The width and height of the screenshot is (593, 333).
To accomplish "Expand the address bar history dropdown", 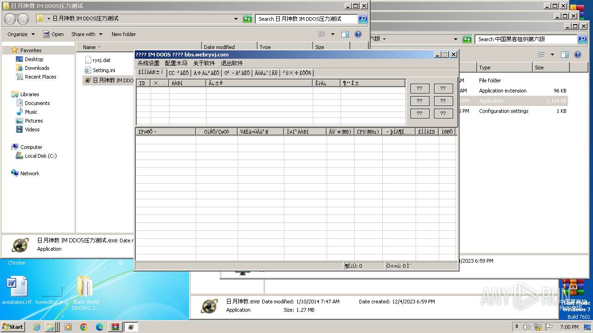I will [x=236, y=19].
